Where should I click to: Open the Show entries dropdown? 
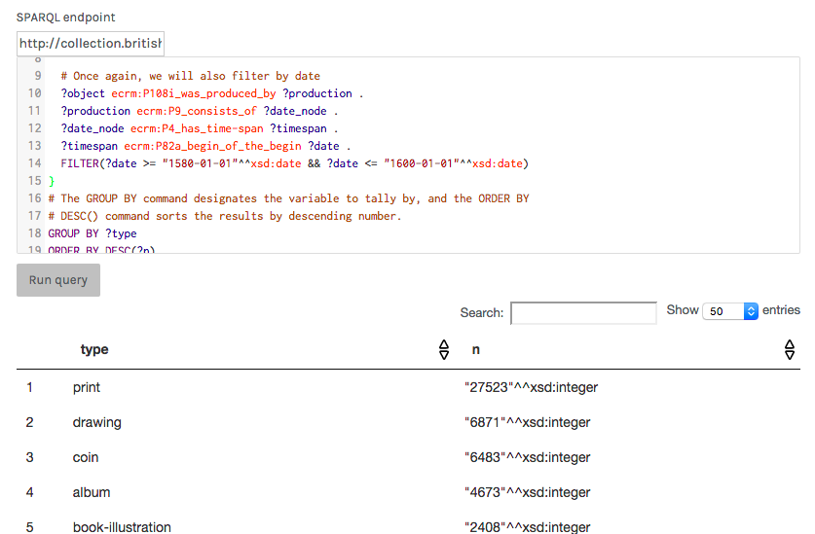[729, 311]
